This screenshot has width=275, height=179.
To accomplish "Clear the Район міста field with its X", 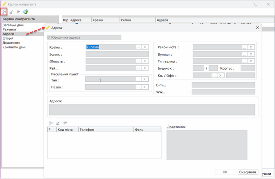I will tap(251, 47).
